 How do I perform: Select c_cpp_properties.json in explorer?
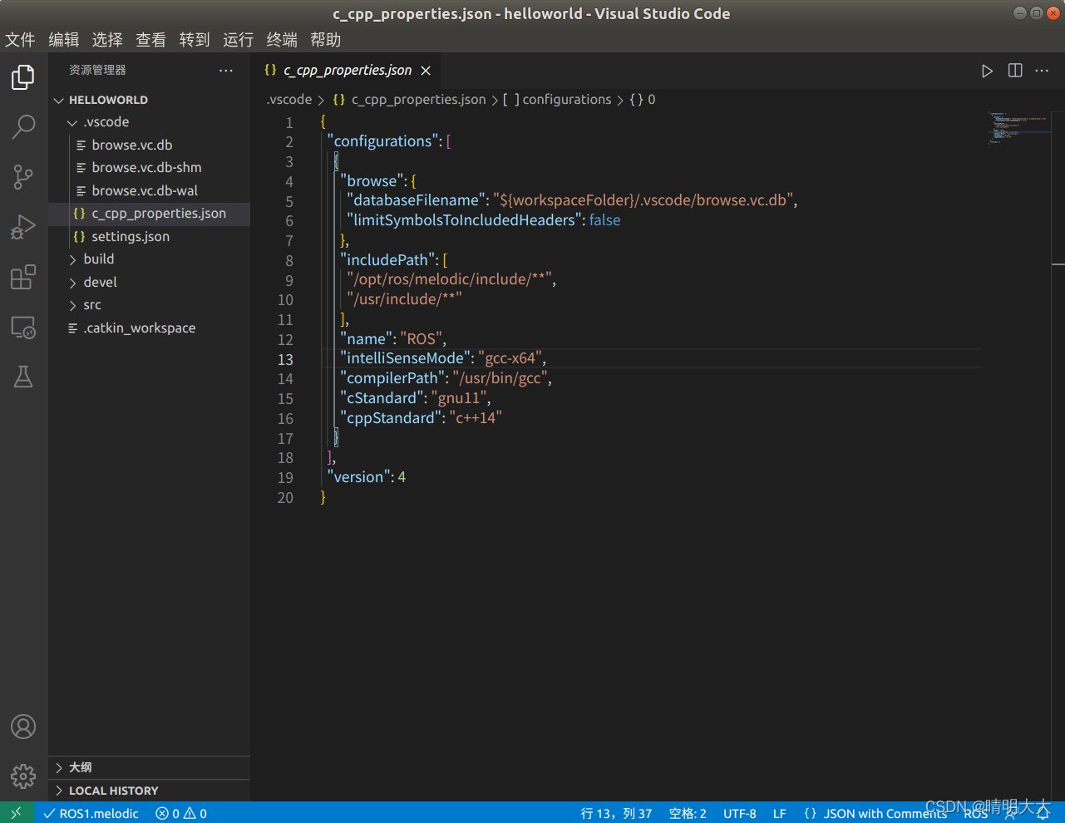pyautogui.click(x=149, y=214)
